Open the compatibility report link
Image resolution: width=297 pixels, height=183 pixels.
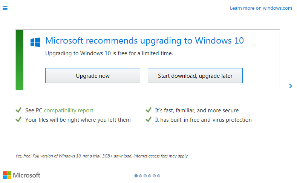(x=69, y=110)
